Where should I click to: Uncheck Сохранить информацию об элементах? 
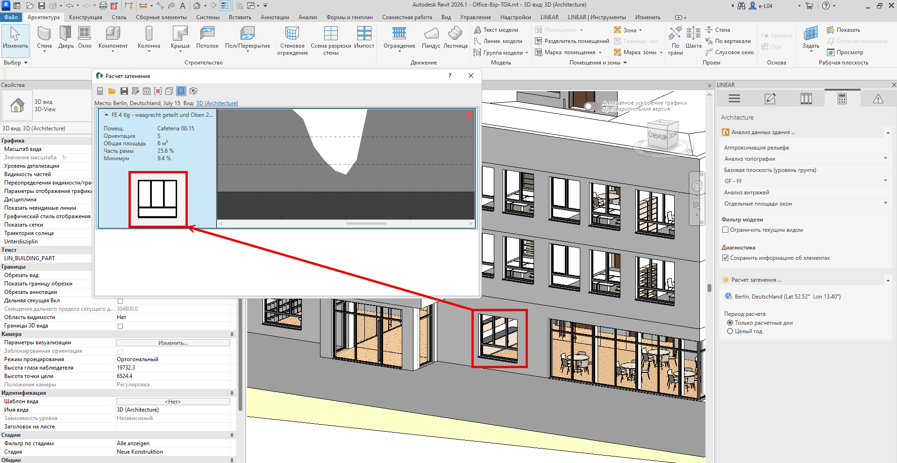tap(726, 258)
